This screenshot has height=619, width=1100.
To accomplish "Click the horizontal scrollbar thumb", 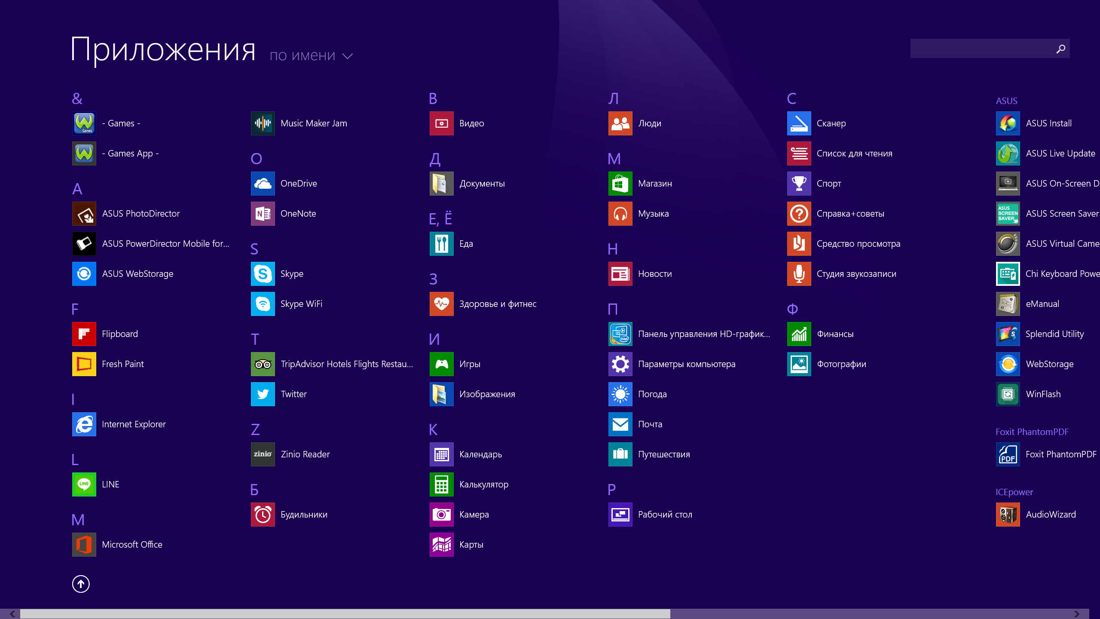I will click(x=345, y=614).
